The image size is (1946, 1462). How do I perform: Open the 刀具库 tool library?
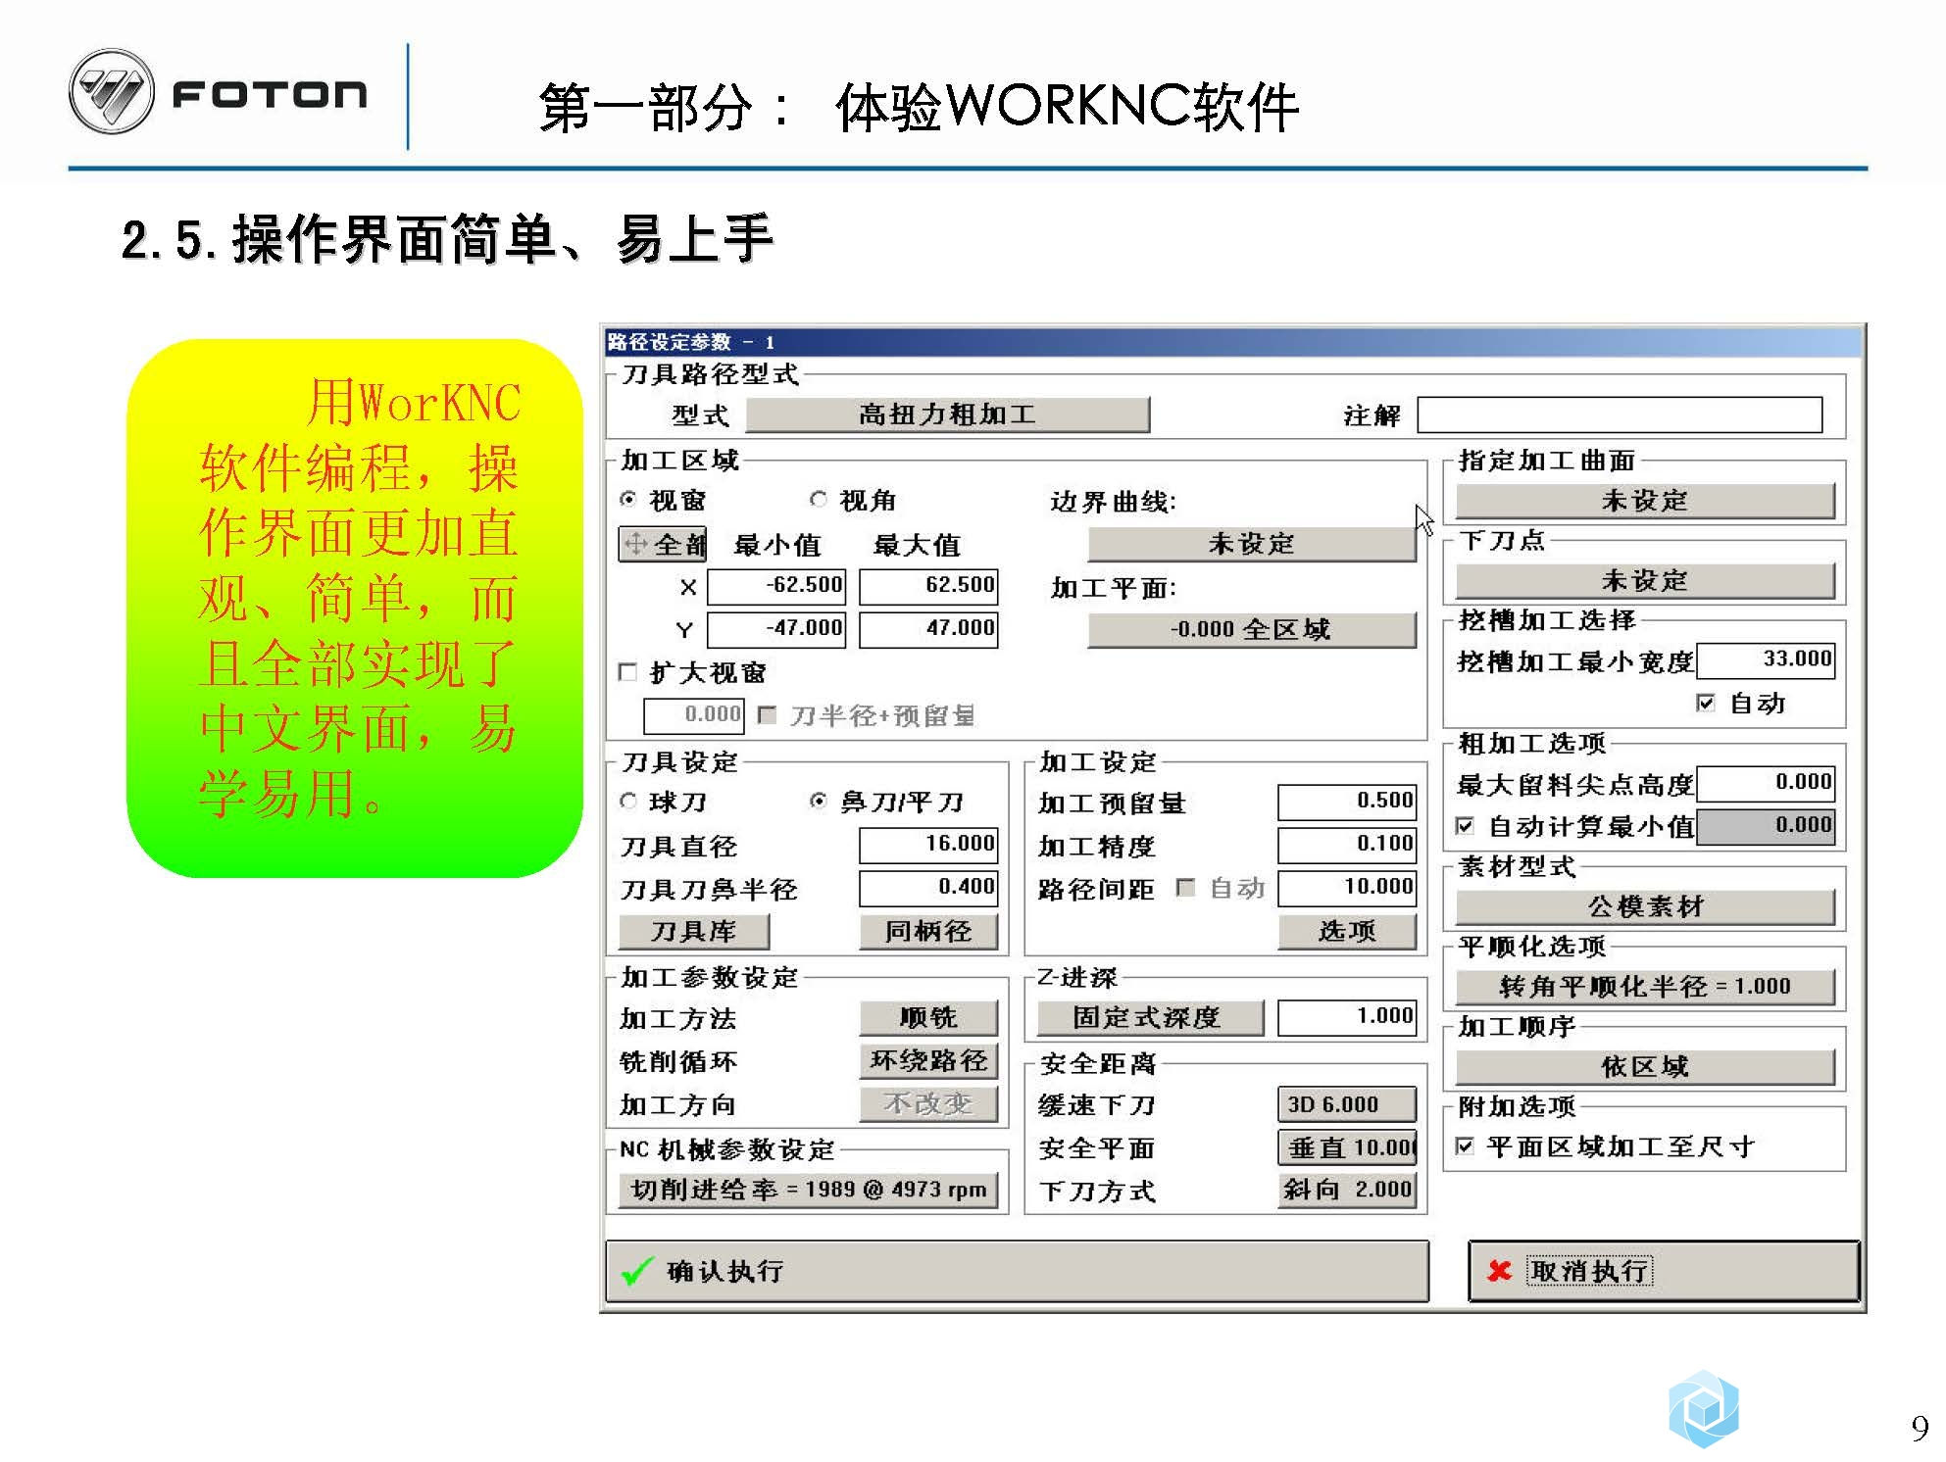click(x=694, y=931)
